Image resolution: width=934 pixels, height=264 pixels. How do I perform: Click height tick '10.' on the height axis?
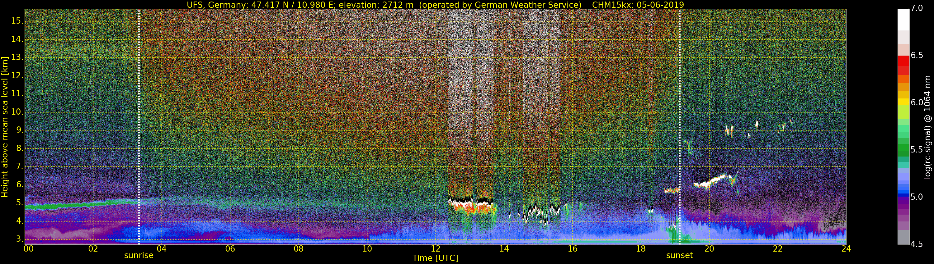[x=17, y=112]
